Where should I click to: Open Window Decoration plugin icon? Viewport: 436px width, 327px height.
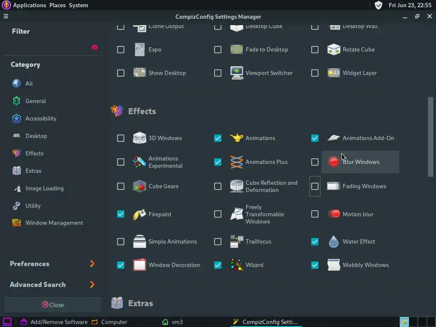point(139,265)
